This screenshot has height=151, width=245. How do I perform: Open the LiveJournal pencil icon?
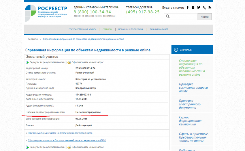(x=204, y=8)
